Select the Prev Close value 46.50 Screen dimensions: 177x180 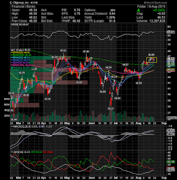tap(33, 21)
